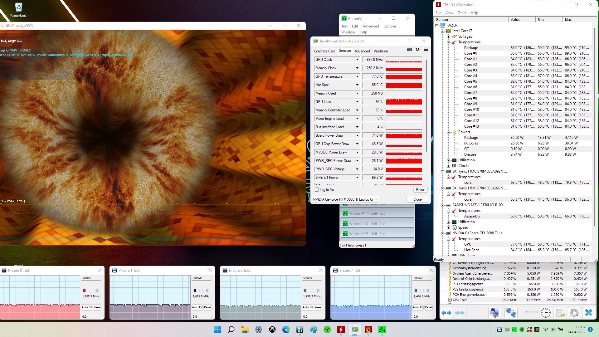
Task: Click the dark color swatch in P-core 1 Takt
Action: pyautogui.click(x=195, y=291)
